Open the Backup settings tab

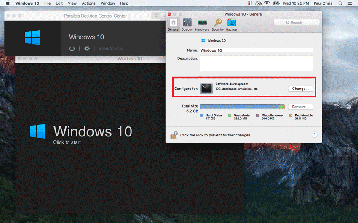pyautogui.click(x=232, y=25)
